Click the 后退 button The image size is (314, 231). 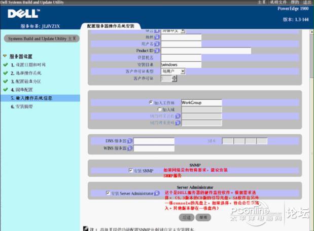click(x=187, y=217)
